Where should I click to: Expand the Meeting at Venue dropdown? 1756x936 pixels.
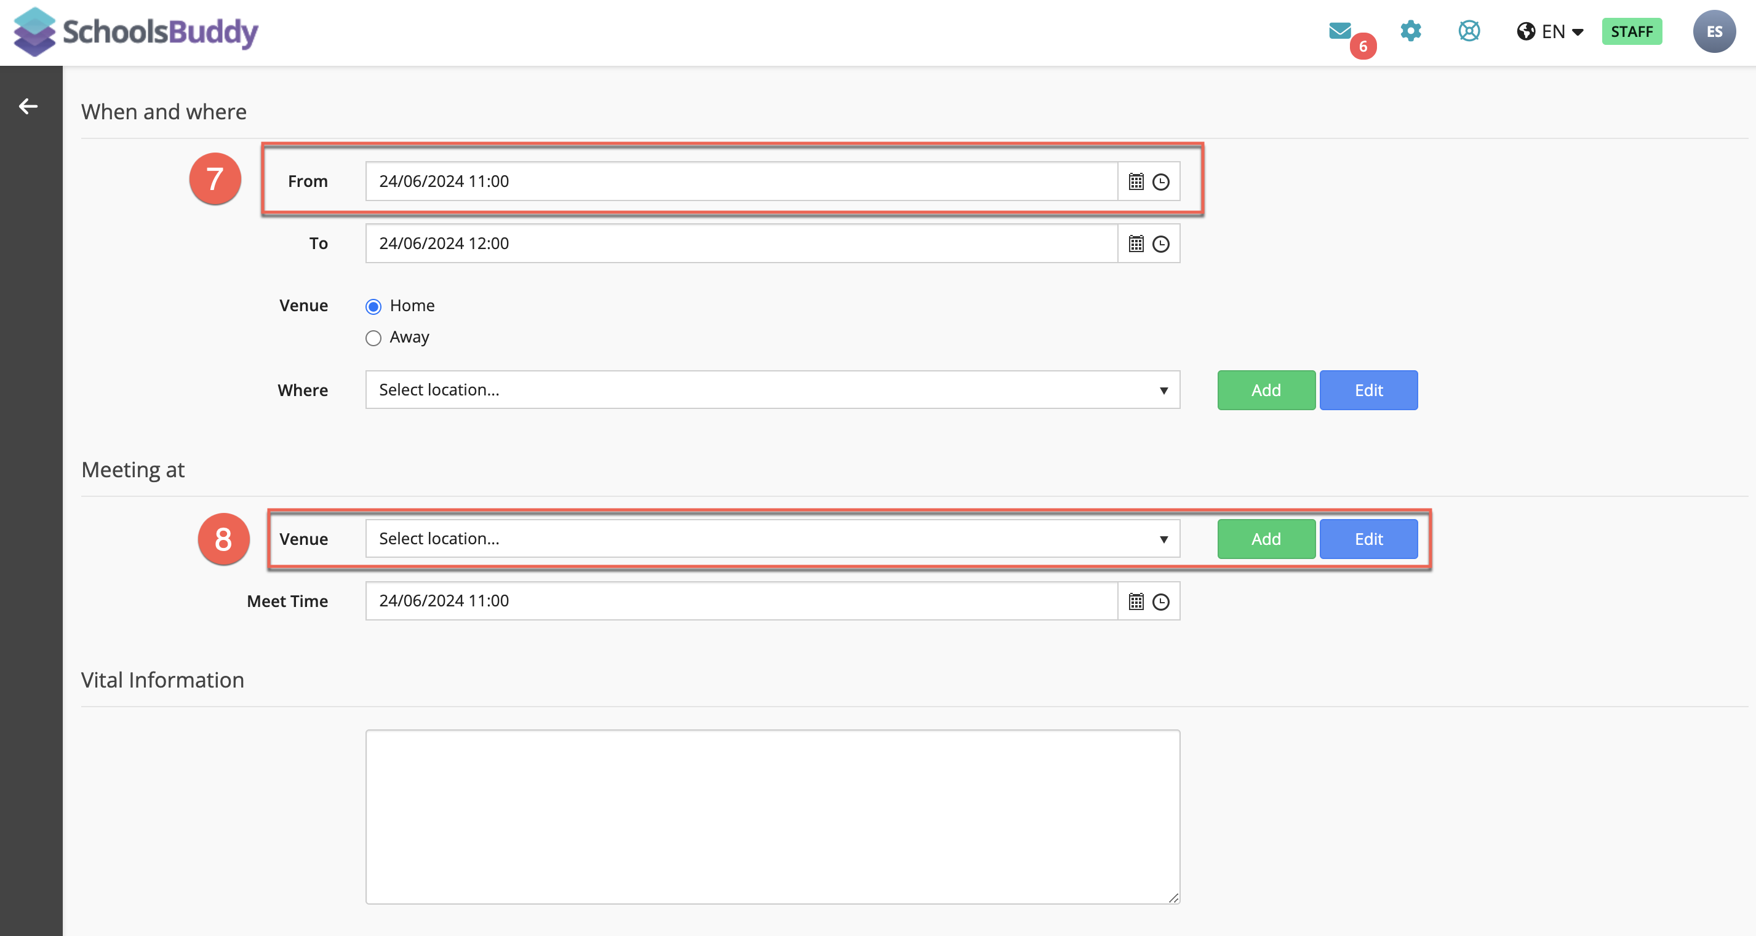pyautogui.click(x=772, y=539)
